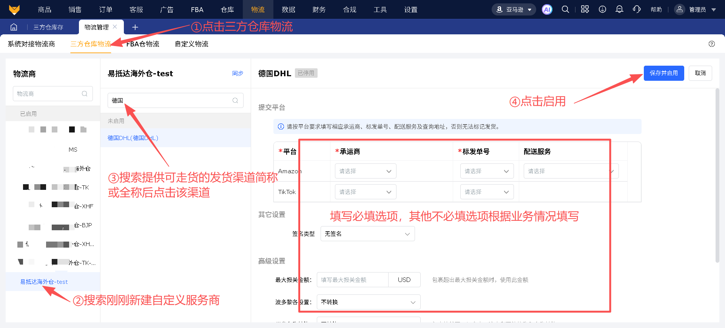Click the 保存并启用 button
This screenshot has height=328, width=725.
click(x=664, y=73)
